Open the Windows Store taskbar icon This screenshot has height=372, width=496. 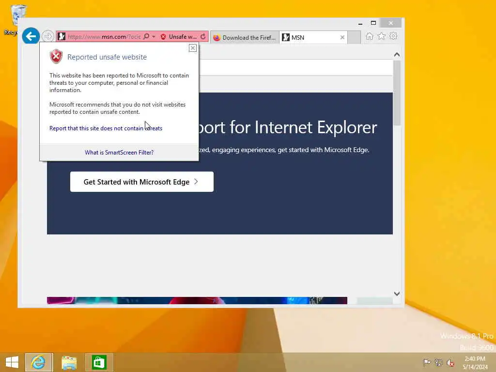(99, 362)
